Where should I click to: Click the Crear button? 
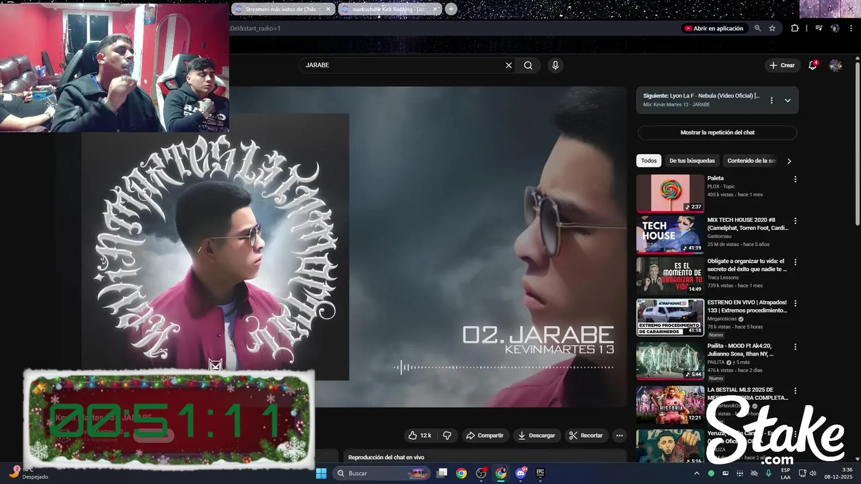coord(782,65)
